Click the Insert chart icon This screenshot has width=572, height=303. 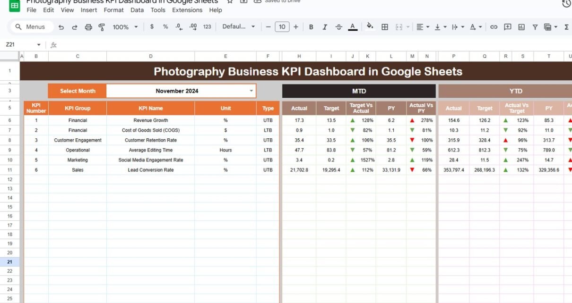tap(521, 27)
